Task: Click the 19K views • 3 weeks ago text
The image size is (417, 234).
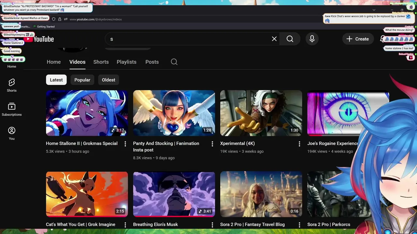Action: [242, 151]
